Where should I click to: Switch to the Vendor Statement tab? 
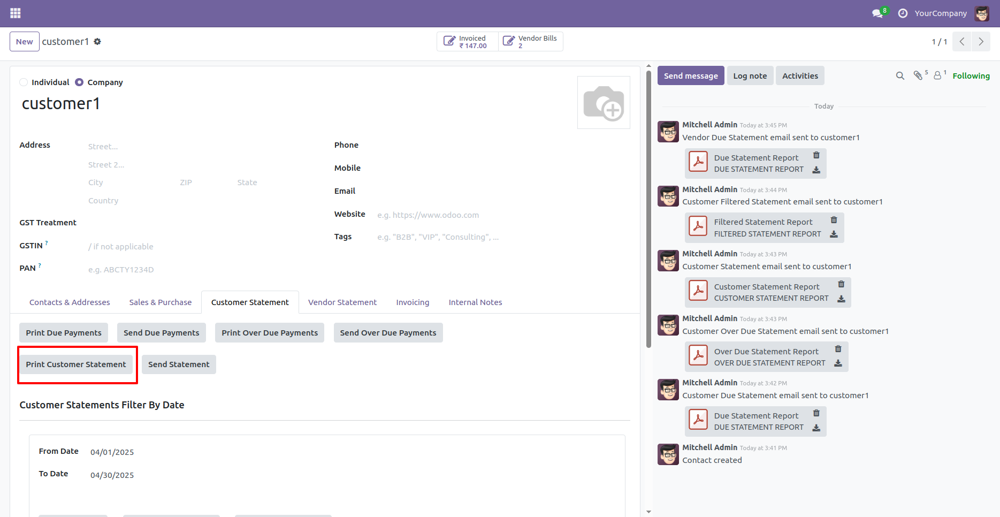[x=342, y=302]
